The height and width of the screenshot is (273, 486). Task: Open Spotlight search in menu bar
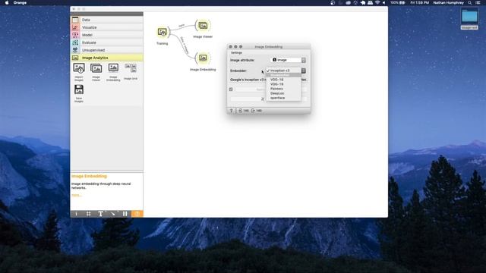point(470,2)
